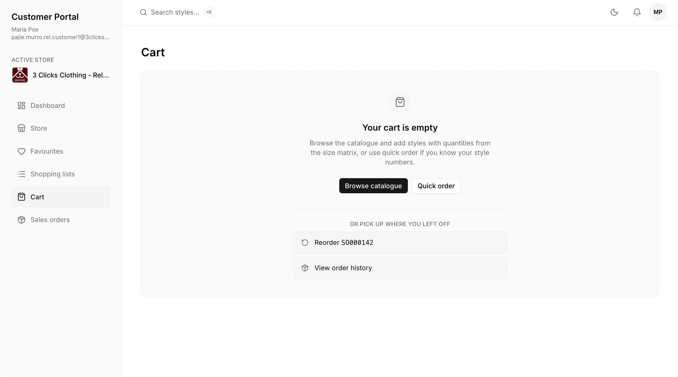Click the empty cart bag icon
Screen dimensions: 678x377
coord(400,102)
